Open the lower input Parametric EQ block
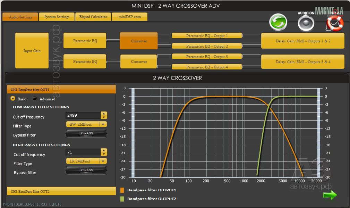 click(85, 61)
